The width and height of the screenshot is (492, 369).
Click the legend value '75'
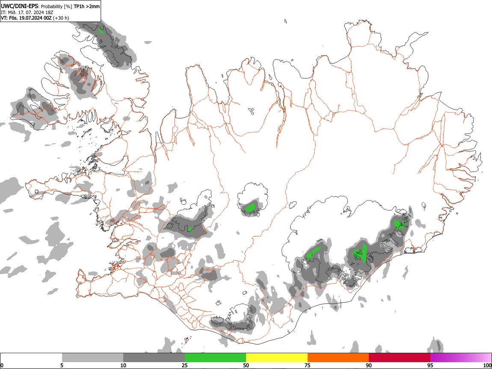tap(308, 365)
